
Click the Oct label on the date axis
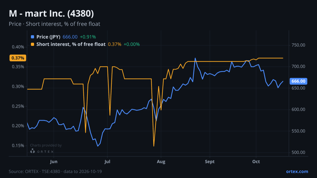pos(256,161)
